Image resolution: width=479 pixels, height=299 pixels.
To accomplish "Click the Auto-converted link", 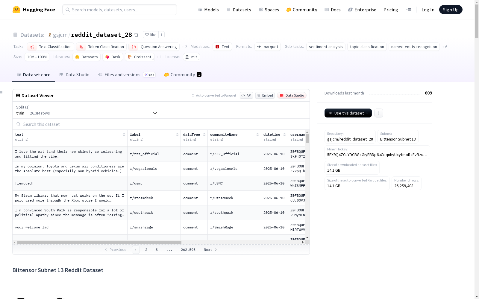I will pos(208,95).
